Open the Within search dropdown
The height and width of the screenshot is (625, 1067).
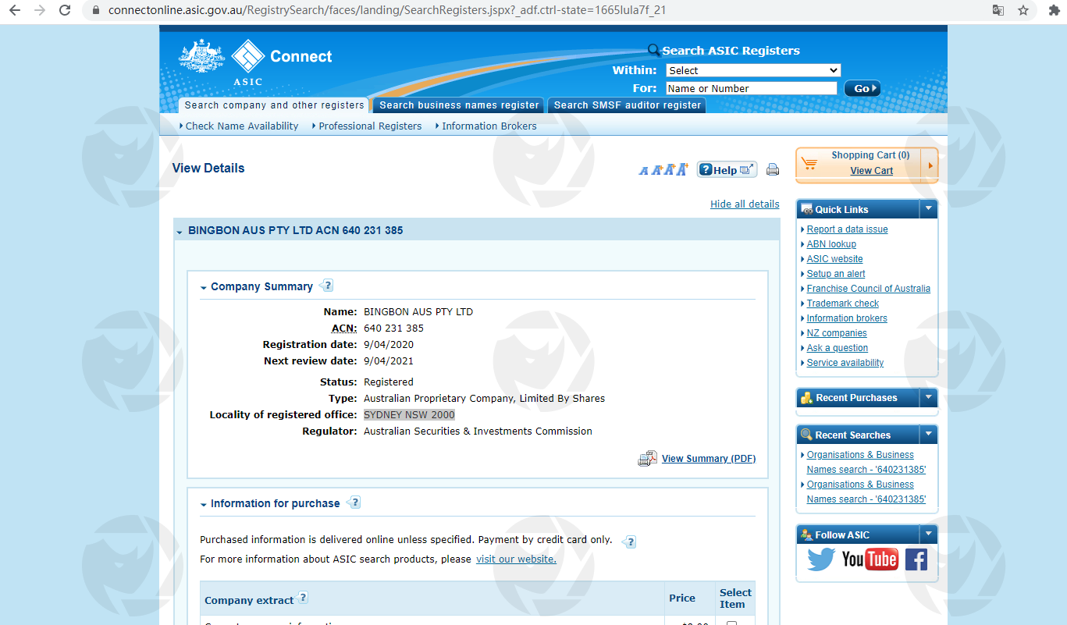752,70
